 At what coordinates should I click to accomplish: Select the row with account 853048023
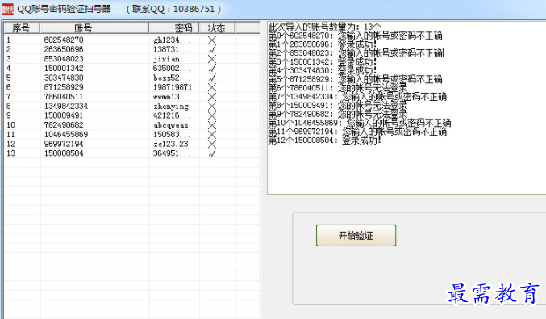pyautogui.click(x=132, y=59)
